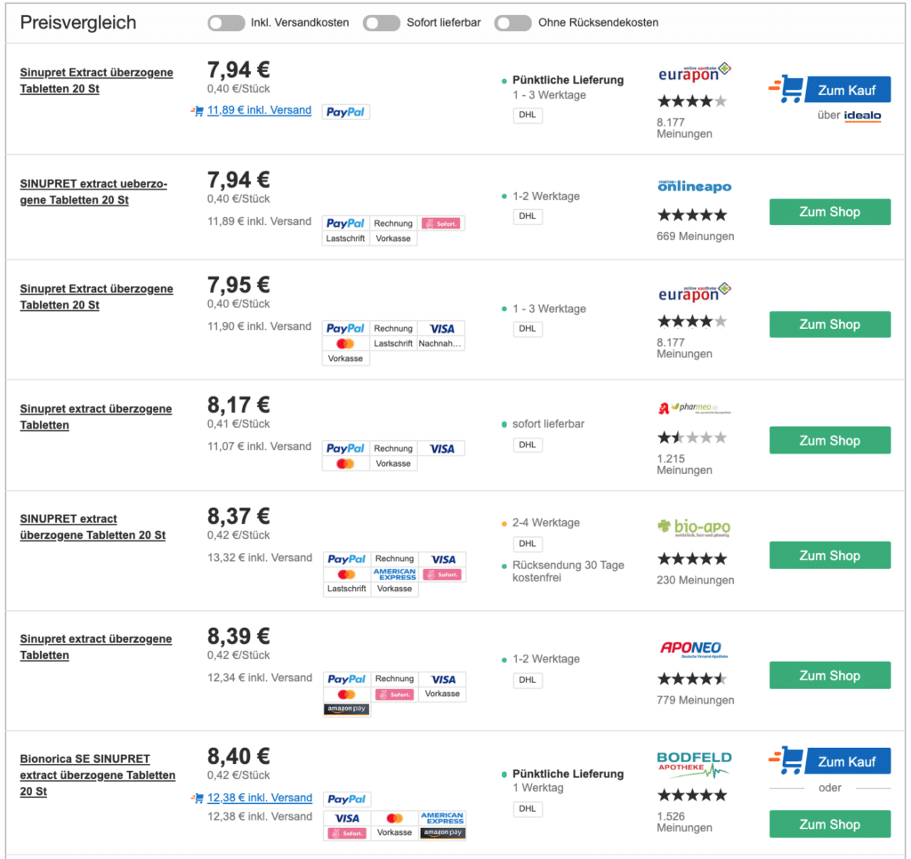Open the 11,89 € inkl. Versand link

point(259,110)
